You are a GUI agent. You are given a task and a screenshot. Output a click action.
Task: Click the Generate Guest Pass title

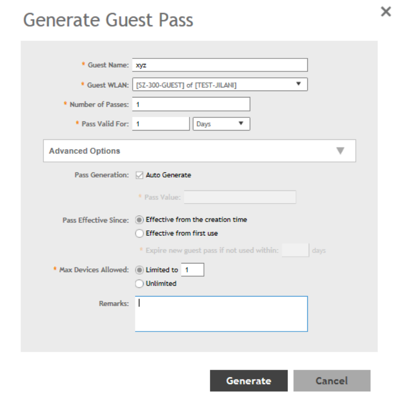click(108, 20)
